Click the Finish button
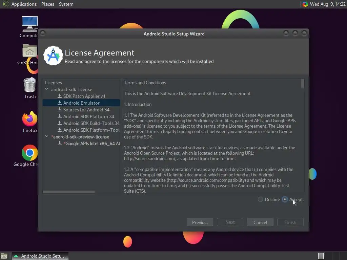Screen dimensions: 347x260 point(290,222)
